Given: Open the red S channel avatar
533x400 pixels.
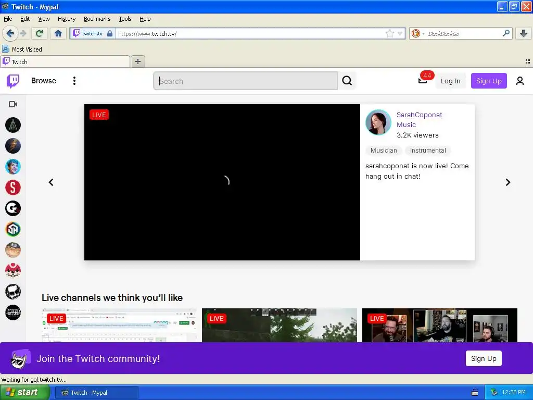Looking at the screenshot, I should tap(13, 187).
